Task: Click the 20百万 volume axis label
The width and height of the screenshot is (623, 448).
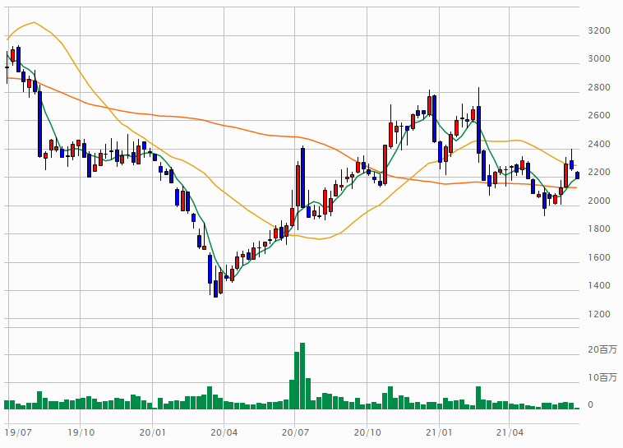Action: click(602, 349)
